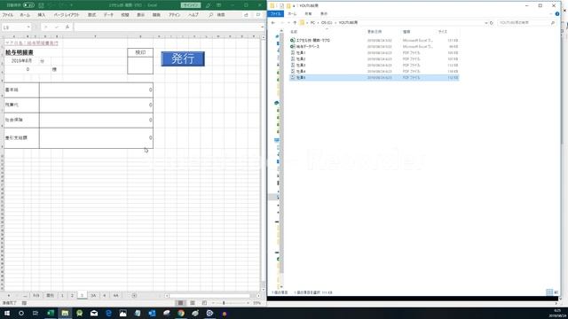Click the Explorer help icon

pos(557,14)
